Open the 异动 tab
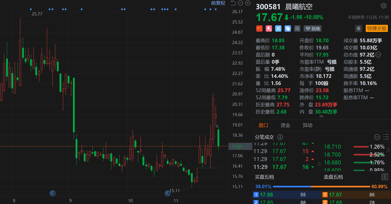This screenshot has width=391, height=204. [307, 125]
